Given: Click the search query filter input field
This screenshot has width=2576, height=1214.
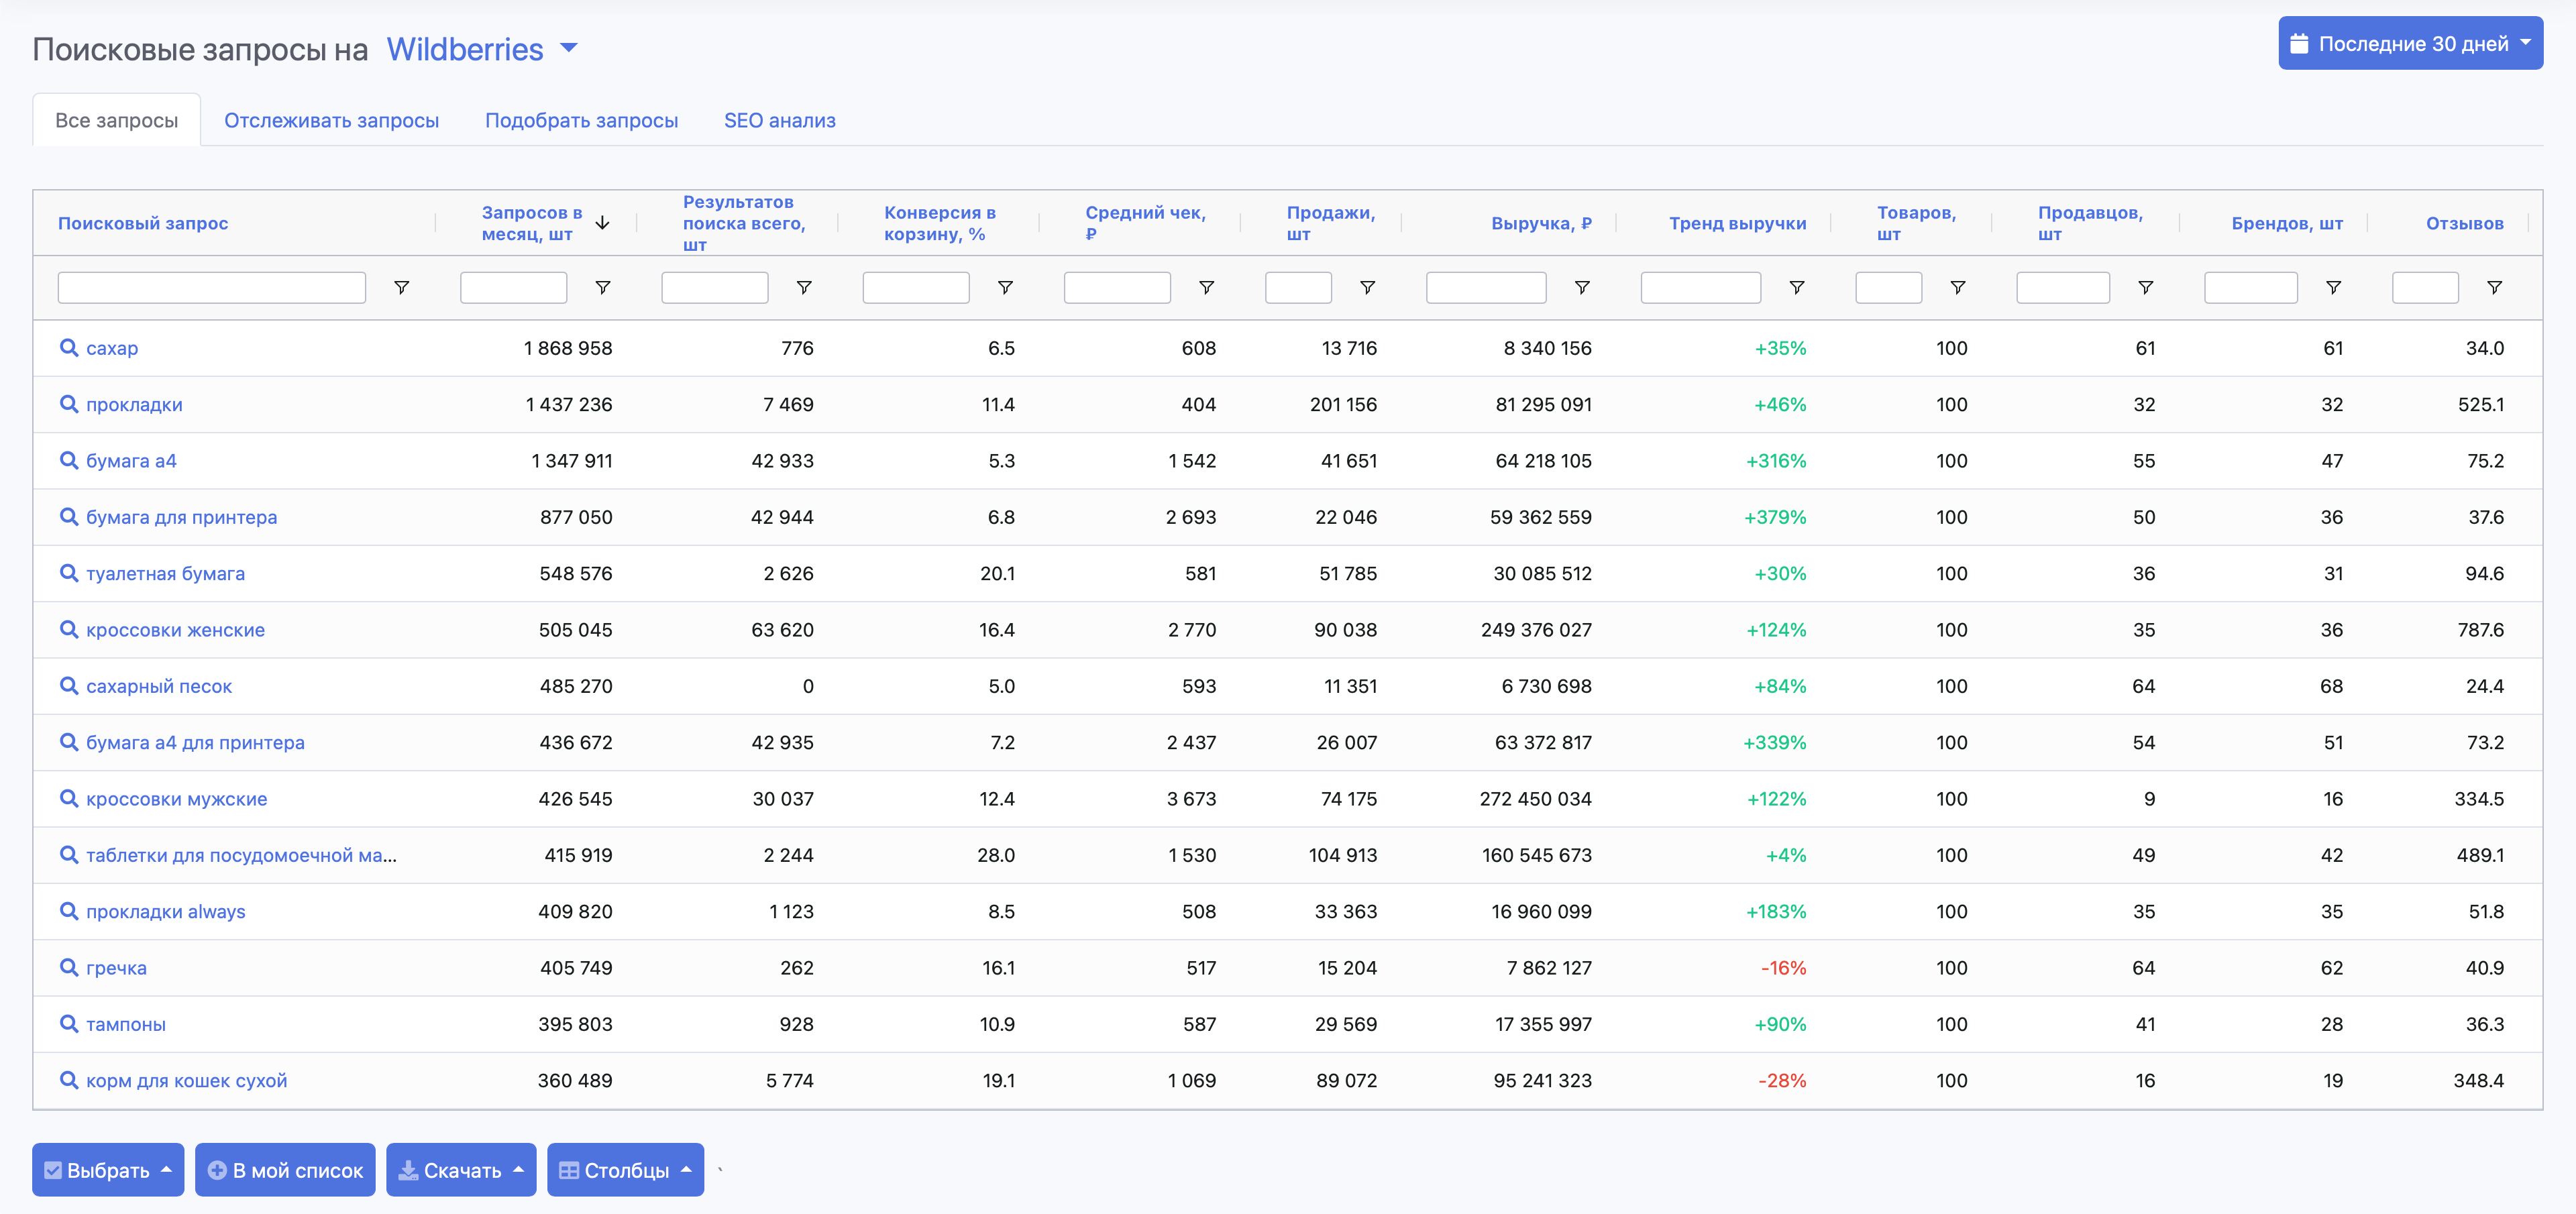Looking at the screenshot, I should (211, 287).
